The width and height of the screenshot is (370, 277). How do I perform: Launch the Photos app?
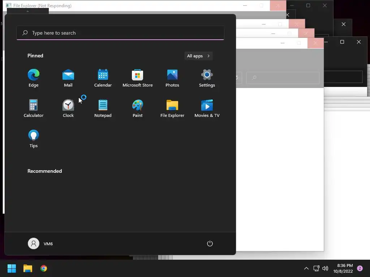(x=172, y=78)
